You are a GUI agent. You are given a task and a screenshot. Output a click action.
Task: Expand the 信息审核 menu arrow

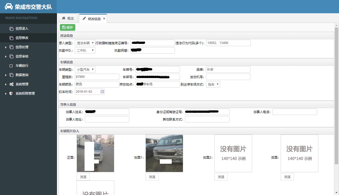(6, 56)
